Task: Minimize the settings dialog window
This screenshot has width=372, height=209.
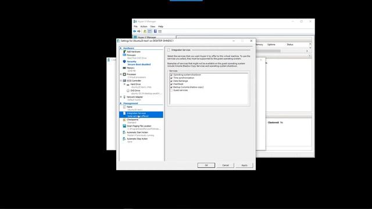Action: click(234, 41)
